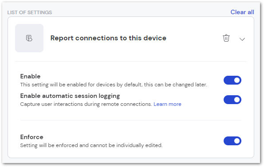
Task: Click the Setting will be enforced description
Action: tap(91, 145)
